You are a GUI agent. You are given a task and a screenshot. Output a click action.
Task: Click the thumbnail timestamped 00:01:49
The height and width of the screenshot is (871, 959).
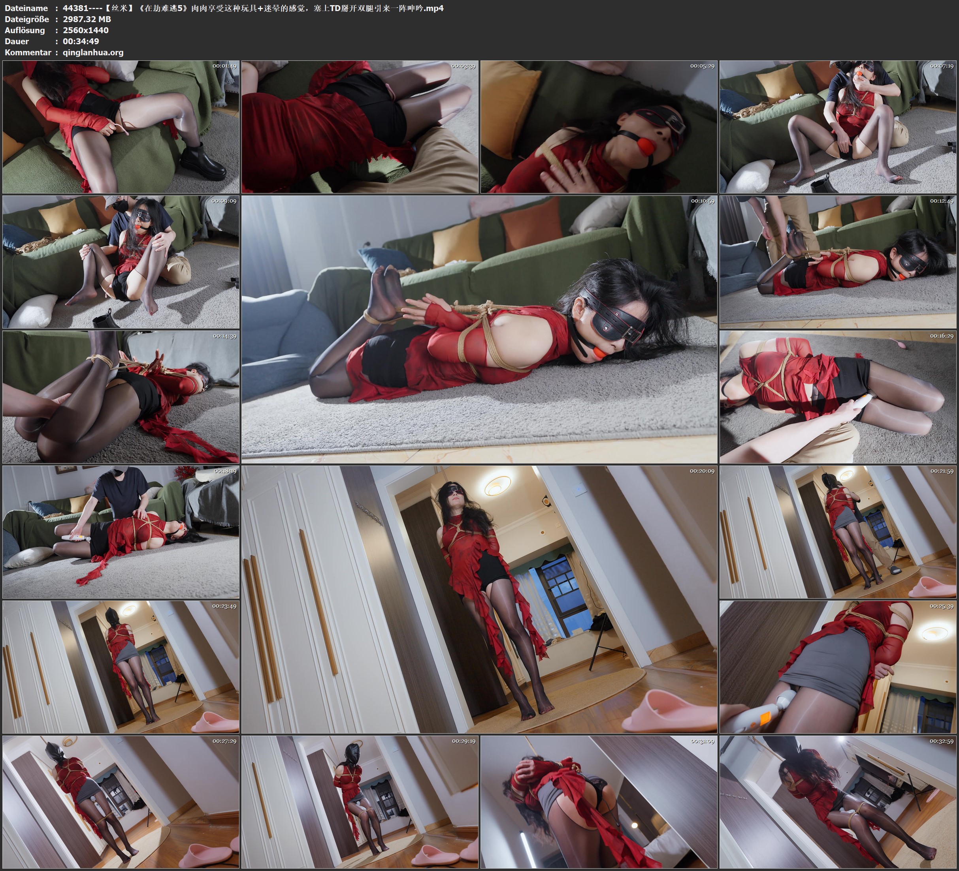tap(121, 127)
